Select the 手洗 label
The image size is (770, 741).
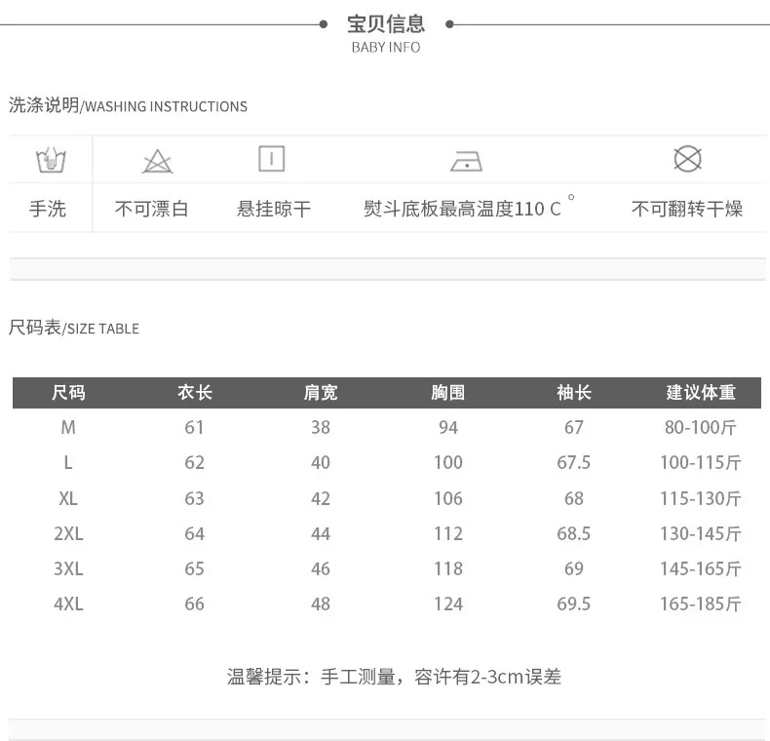pyautogui.click(x=48, y=209)
